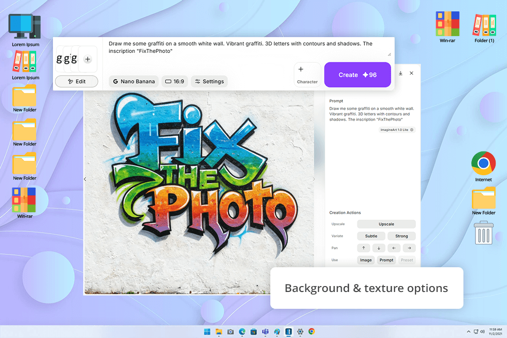Open the Settings options
Screen dimensions: 507x338
point(209,82)
